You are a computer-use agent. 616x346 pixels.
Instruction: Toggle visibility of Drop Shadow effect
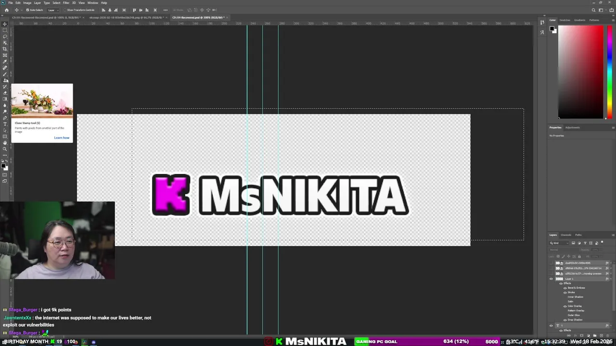[565, 320]
